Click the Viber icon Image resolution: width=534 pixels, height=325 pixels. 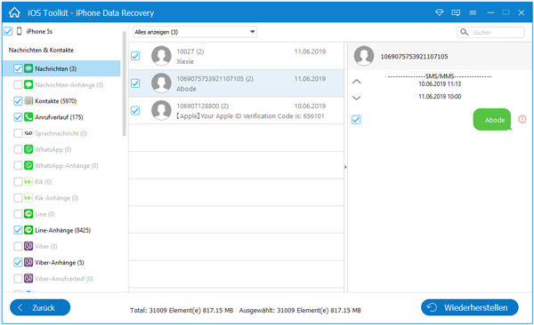[x=28, y=246]
